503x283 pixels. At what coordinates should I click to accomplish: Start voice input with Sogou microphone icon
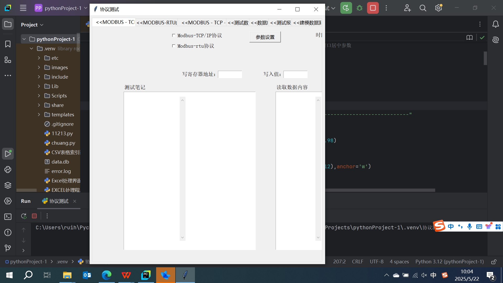click(470, 226)
